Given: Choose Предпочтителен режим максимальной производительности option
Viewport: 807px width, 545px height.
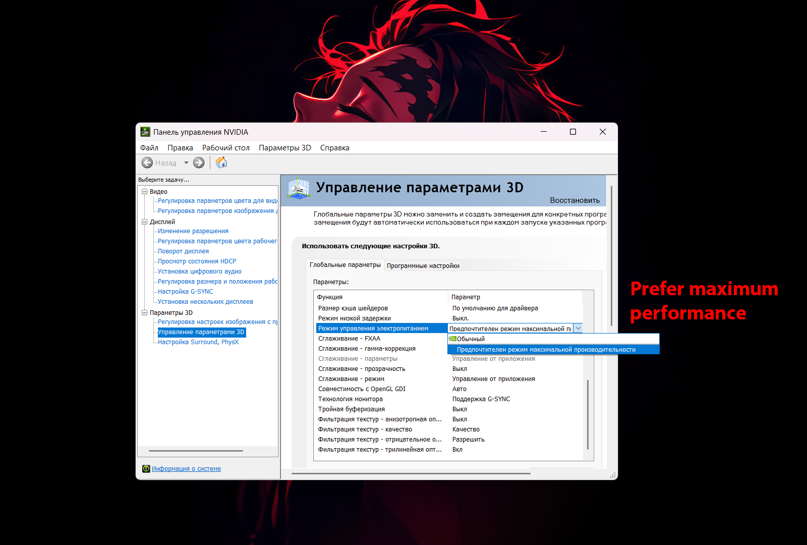Looking at the screenshot, I should coord(553,350).
